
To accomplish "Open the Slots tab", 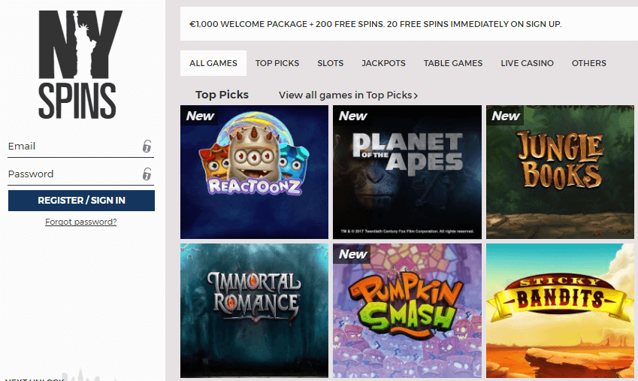I will click(331, 63).
